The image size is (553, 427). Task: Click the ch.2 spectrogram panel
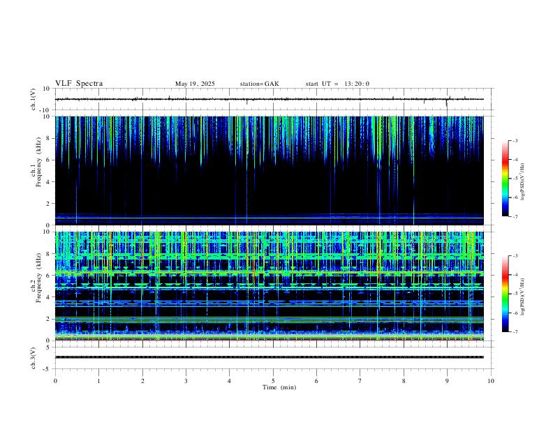tap(270, 286)
